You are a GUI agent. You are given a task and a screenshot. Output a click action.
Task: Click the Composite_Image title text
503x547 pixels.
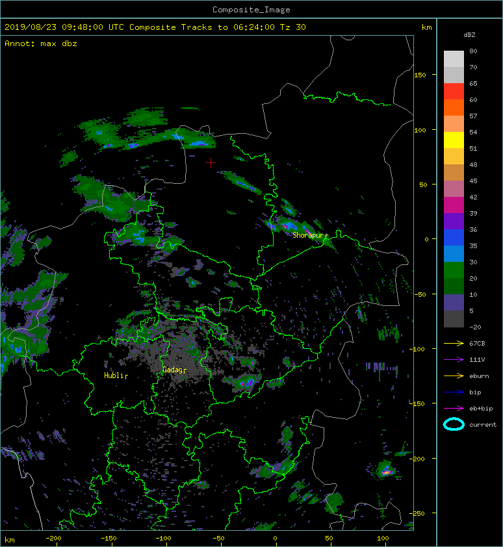point(251,10)
